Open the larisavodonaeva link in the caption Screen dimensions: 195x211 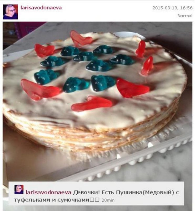click(48, 193)
